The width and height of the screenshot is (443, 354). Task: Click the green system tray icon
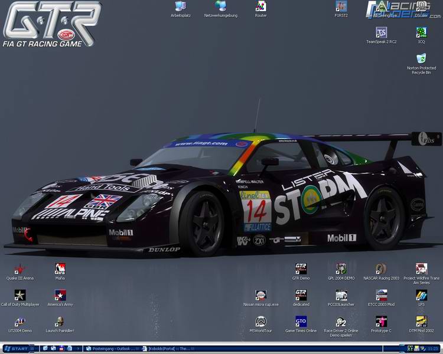[x=411, y=349]
